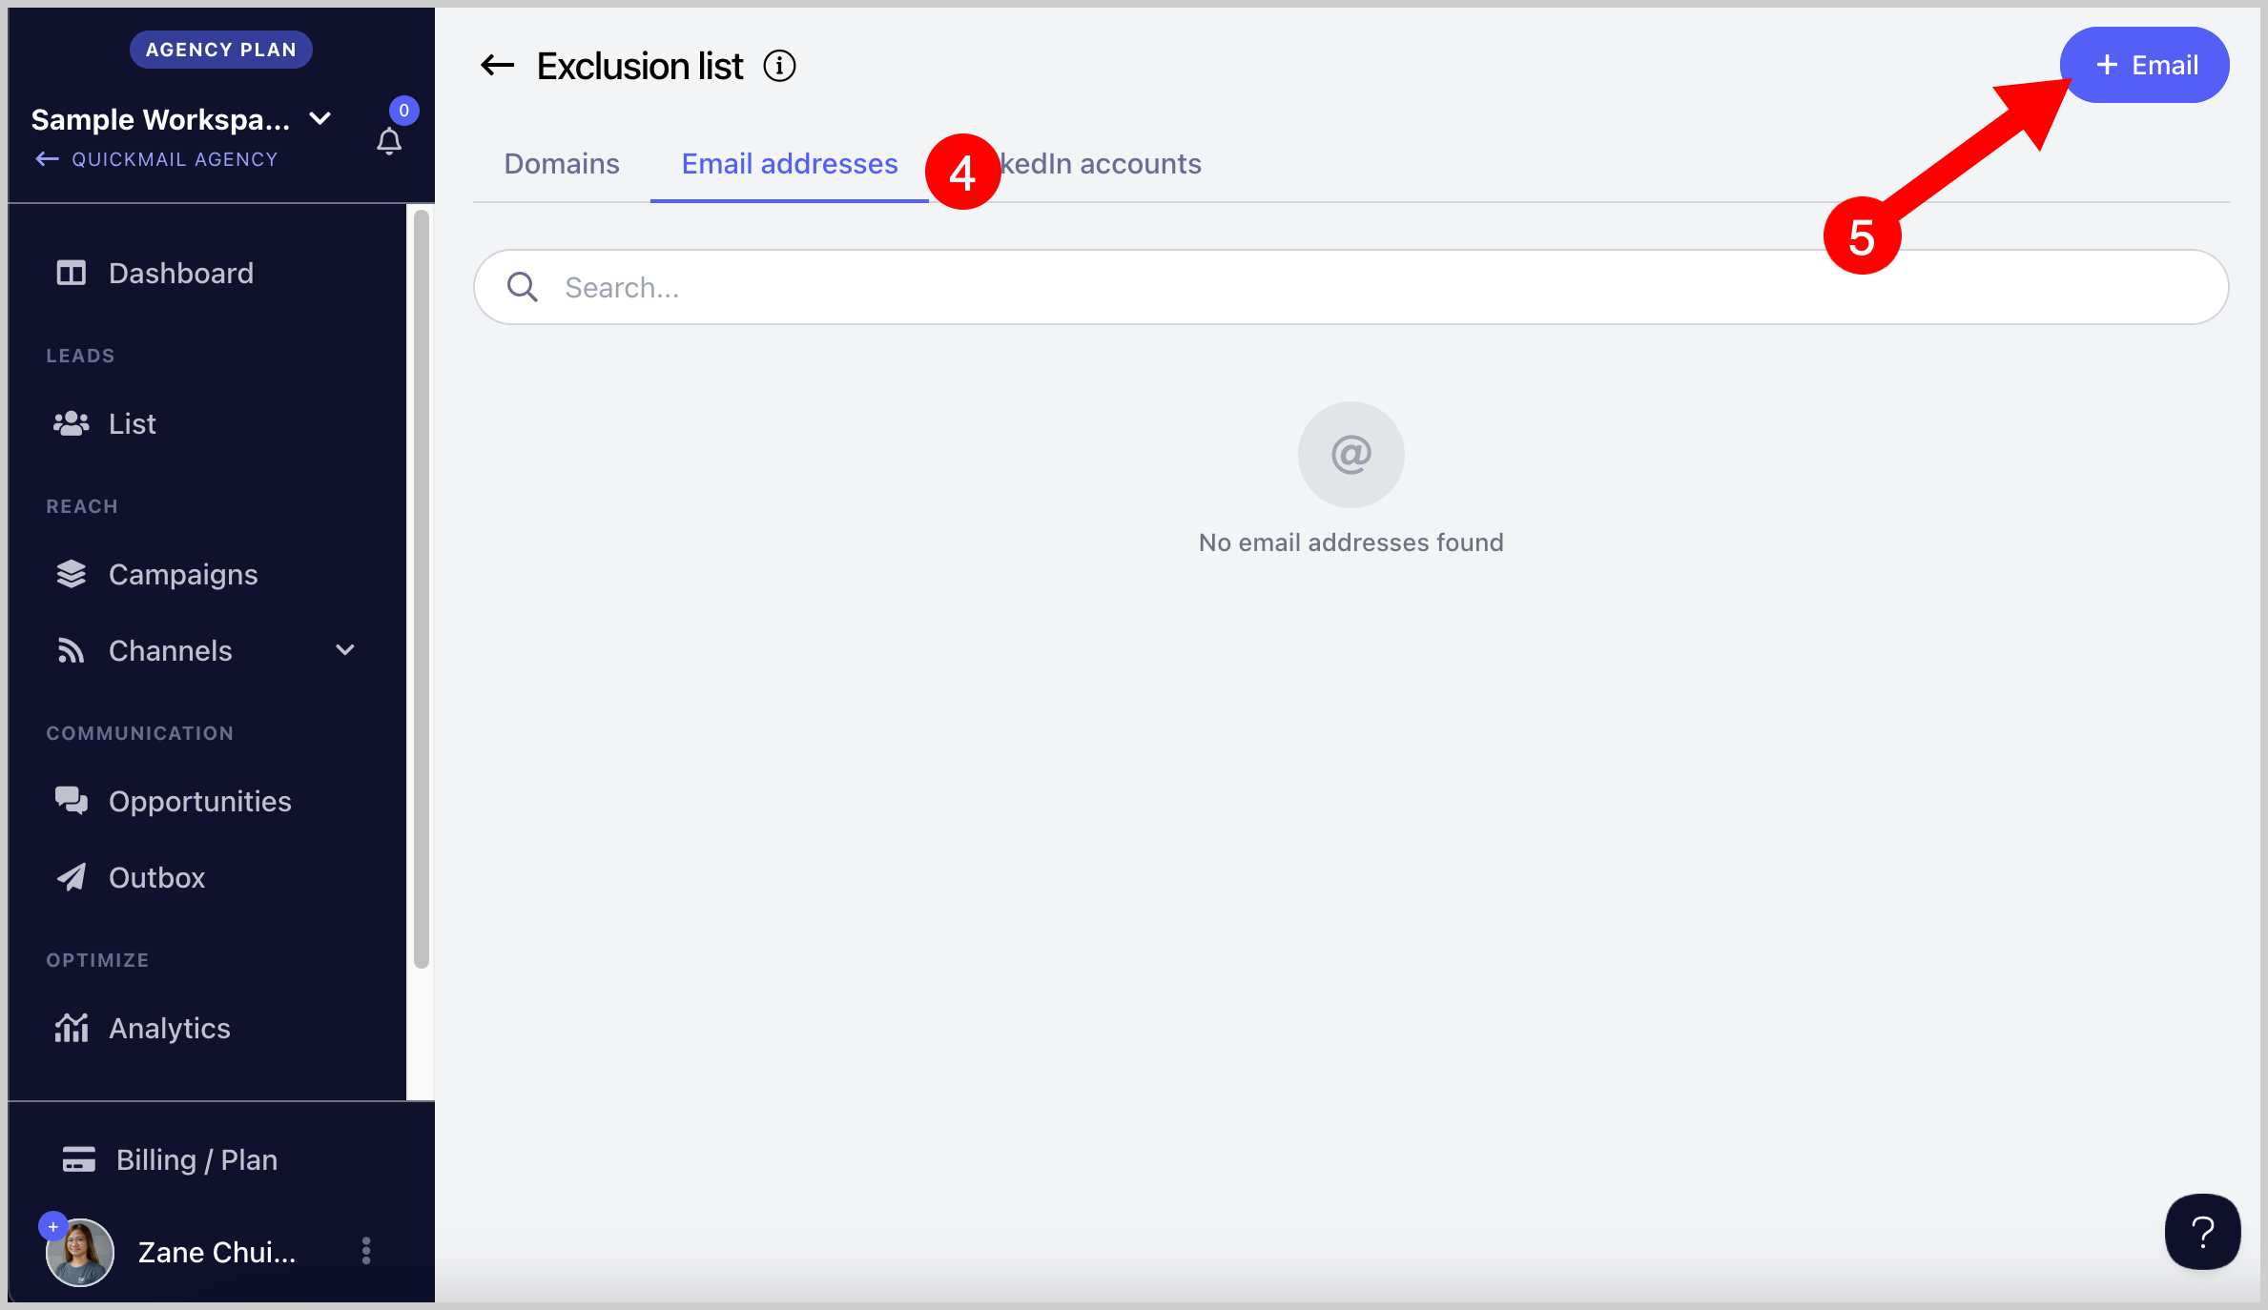Open the Outbox page

(156, 878)
